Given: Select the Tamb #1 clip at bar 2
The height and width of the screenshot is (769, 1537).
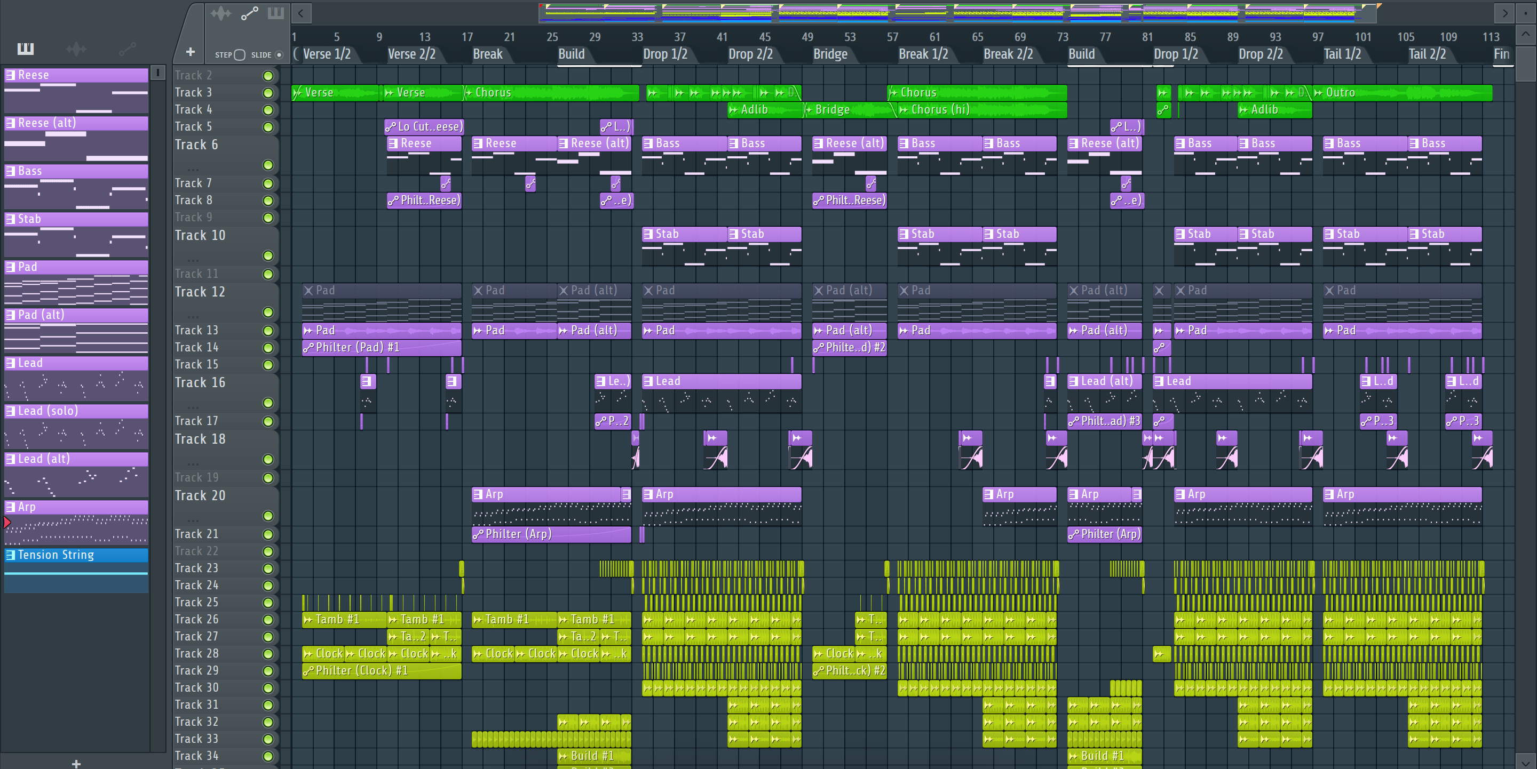Looking at the screenshot, I should pyautogui.click(x=344, y=620).
